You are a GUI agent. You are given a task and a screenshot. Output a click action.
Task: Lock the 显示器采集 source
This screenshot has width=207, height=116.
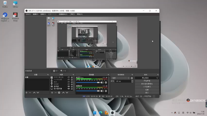tap(72, 89)
